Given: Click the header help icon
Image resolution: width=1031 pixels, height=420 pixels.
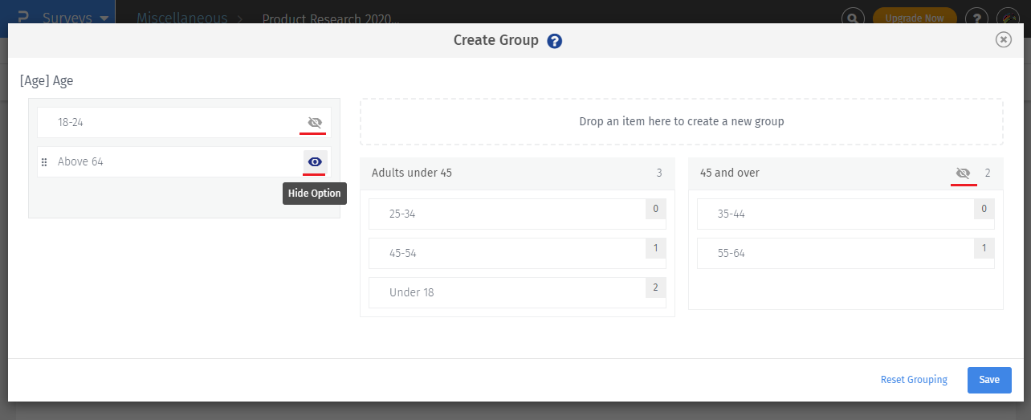Looking at the screenshot, I should (976, 17).
